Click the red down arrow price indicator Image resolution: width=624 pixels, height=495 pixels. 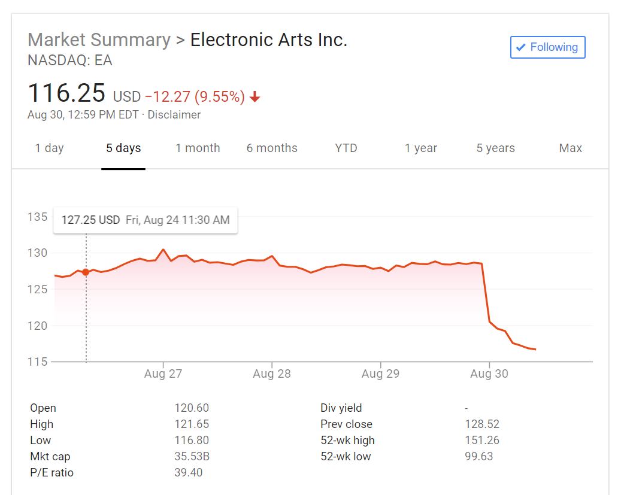pos(255,97)
